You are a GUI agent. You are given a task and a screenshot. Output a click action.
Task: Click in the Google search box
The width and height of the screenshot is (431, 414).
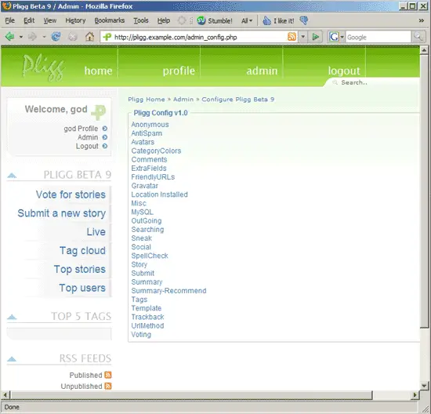(x=378, y=37)
